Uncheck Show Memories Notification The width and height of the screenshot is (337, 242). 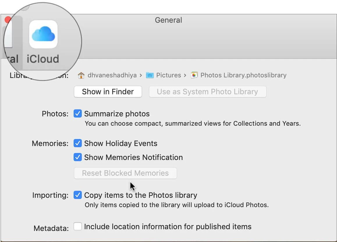[78, 157]
